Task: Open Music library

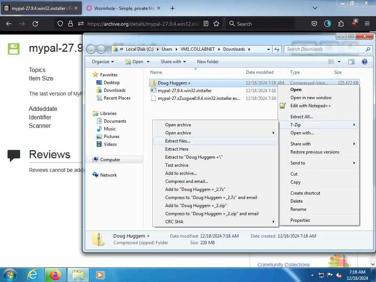Action: pyautogui.click(x=109, y=129)
